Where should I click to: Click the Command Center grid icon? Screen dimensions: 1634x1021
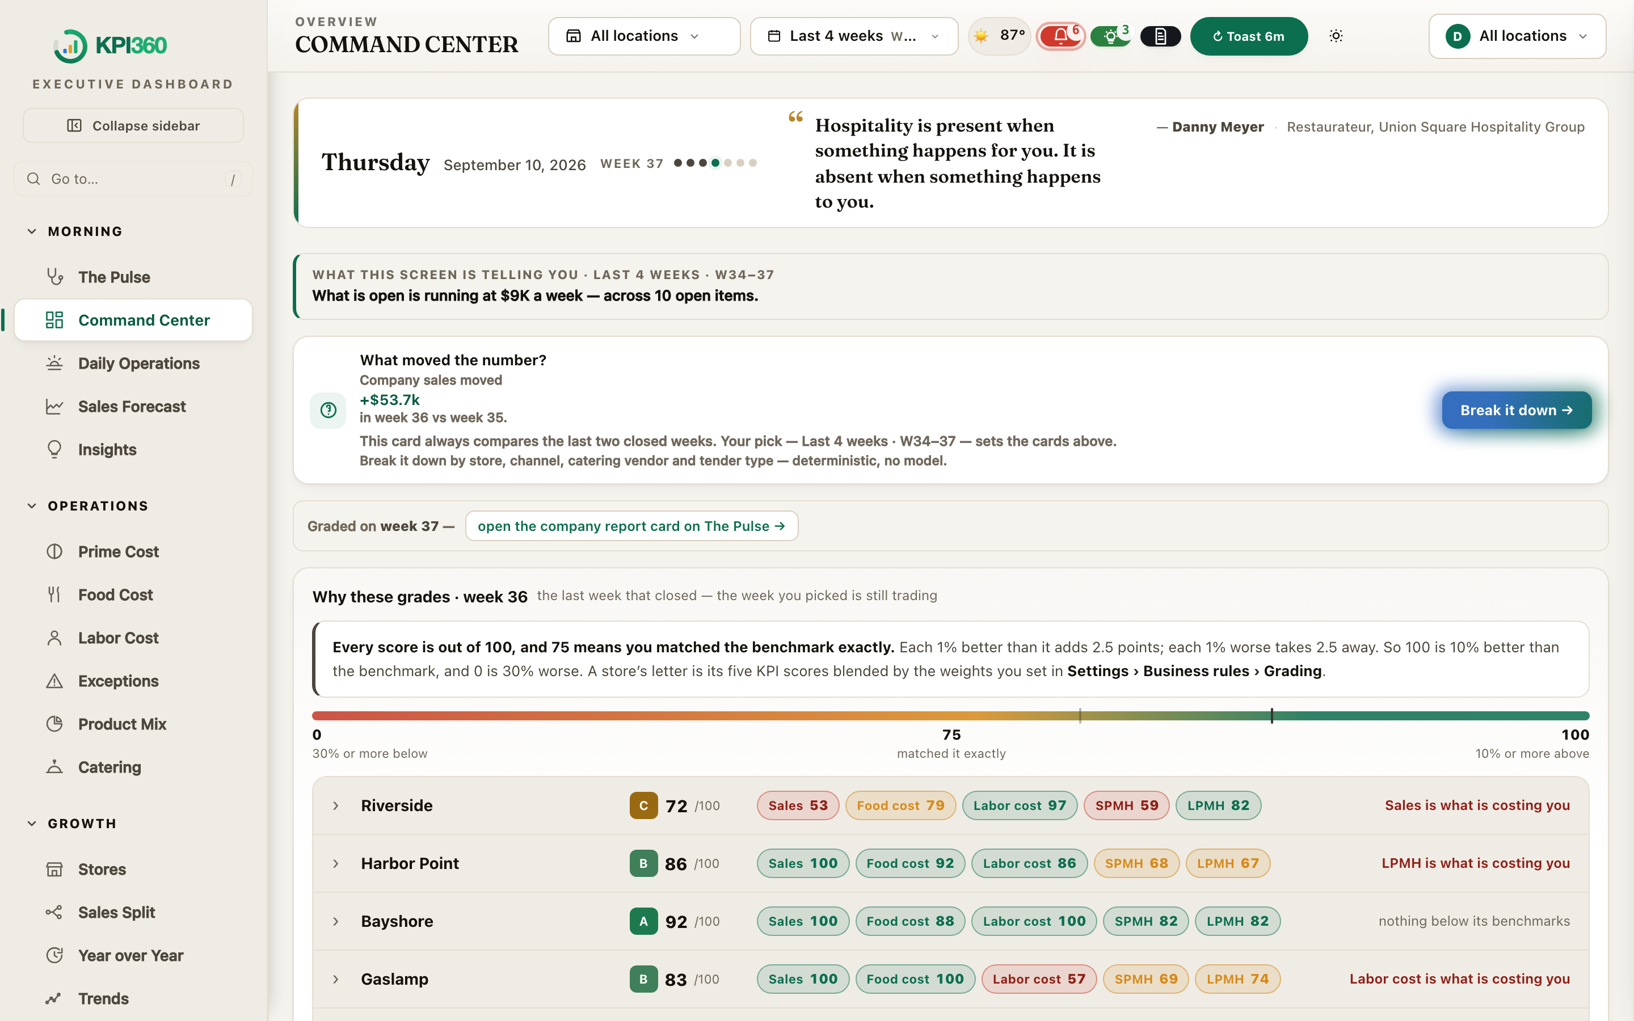(x=54, y=320)
